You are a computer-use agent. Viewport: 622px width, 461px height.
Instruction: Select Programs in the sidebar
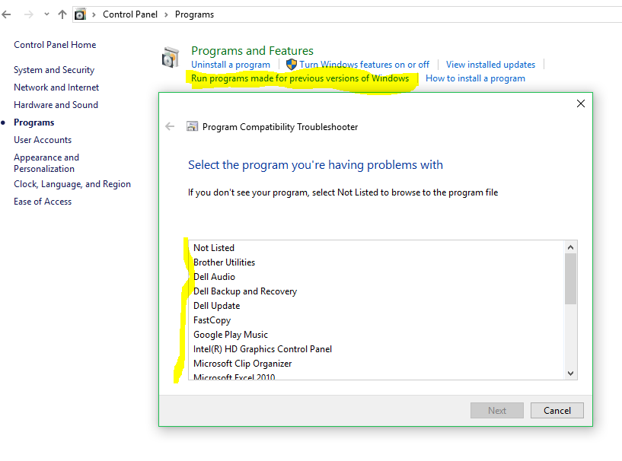(34, 122)
